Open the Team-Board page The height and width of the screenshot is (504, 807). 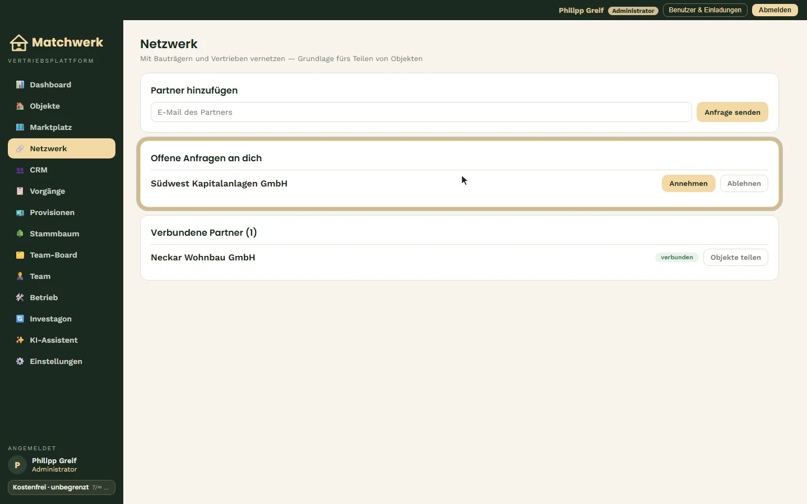(x=62, y=255)
